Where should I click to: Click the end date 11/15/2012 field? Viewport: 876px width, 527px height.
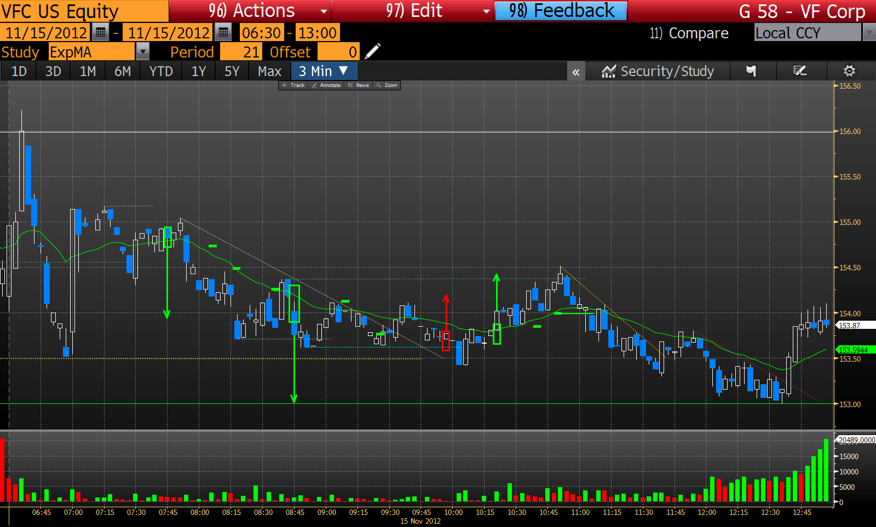(x=169, y=33)
